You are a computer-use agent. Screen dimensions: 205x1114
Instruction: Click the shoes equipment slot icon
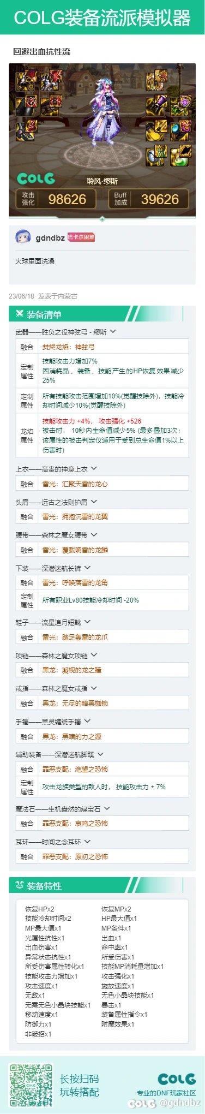click(25, 130)
